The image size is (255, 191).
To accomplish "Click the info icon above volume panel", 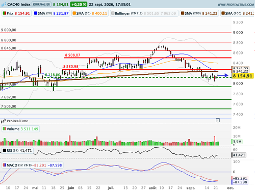I will pos(218,120).
